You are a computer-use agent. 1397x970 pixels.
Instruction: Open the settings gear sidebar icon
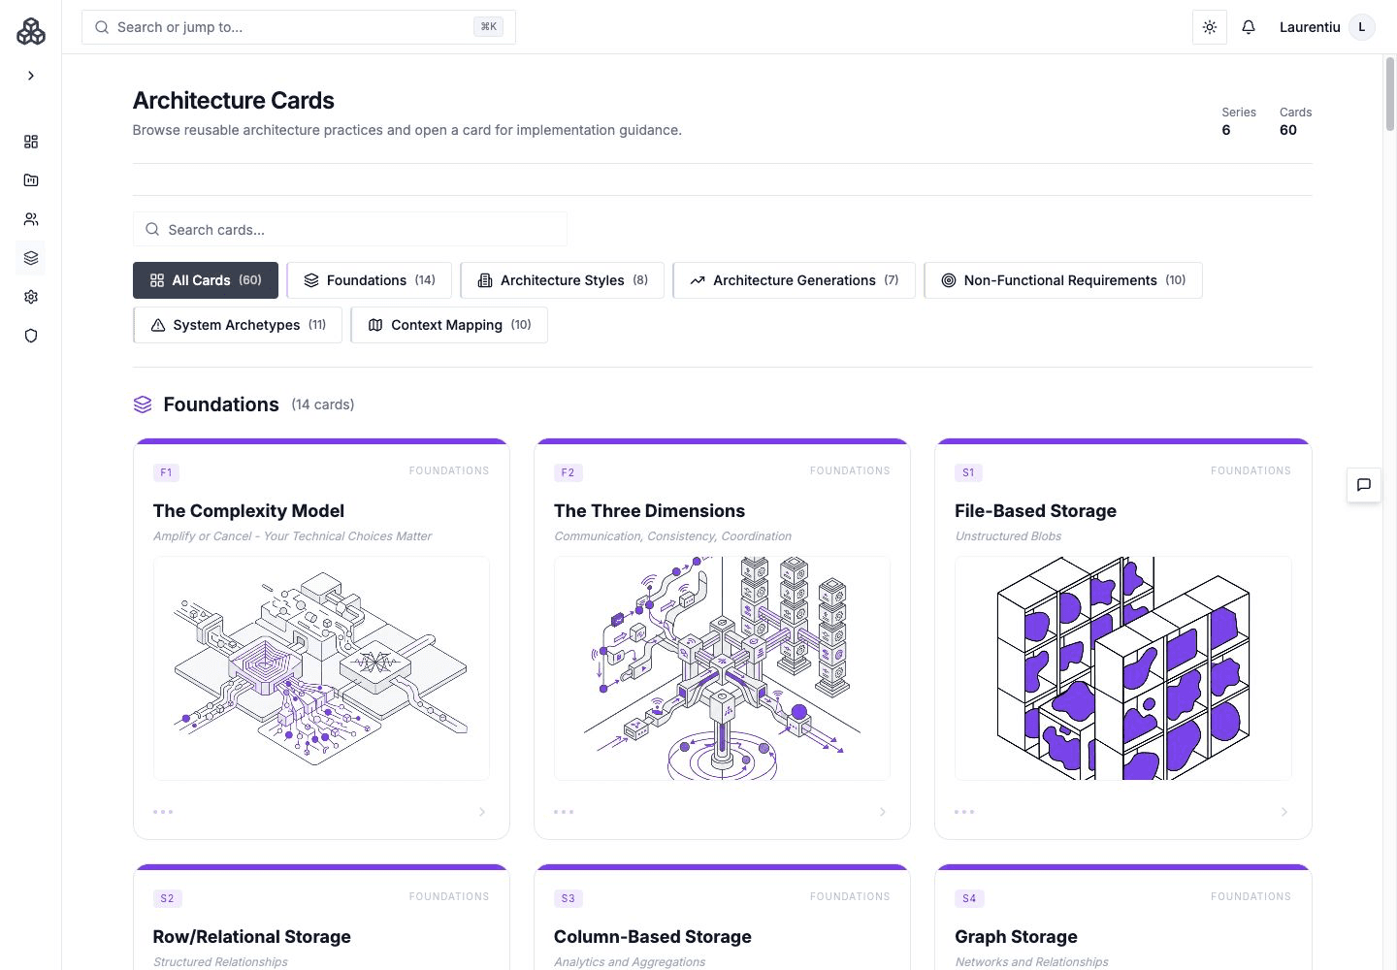[31, 297]
